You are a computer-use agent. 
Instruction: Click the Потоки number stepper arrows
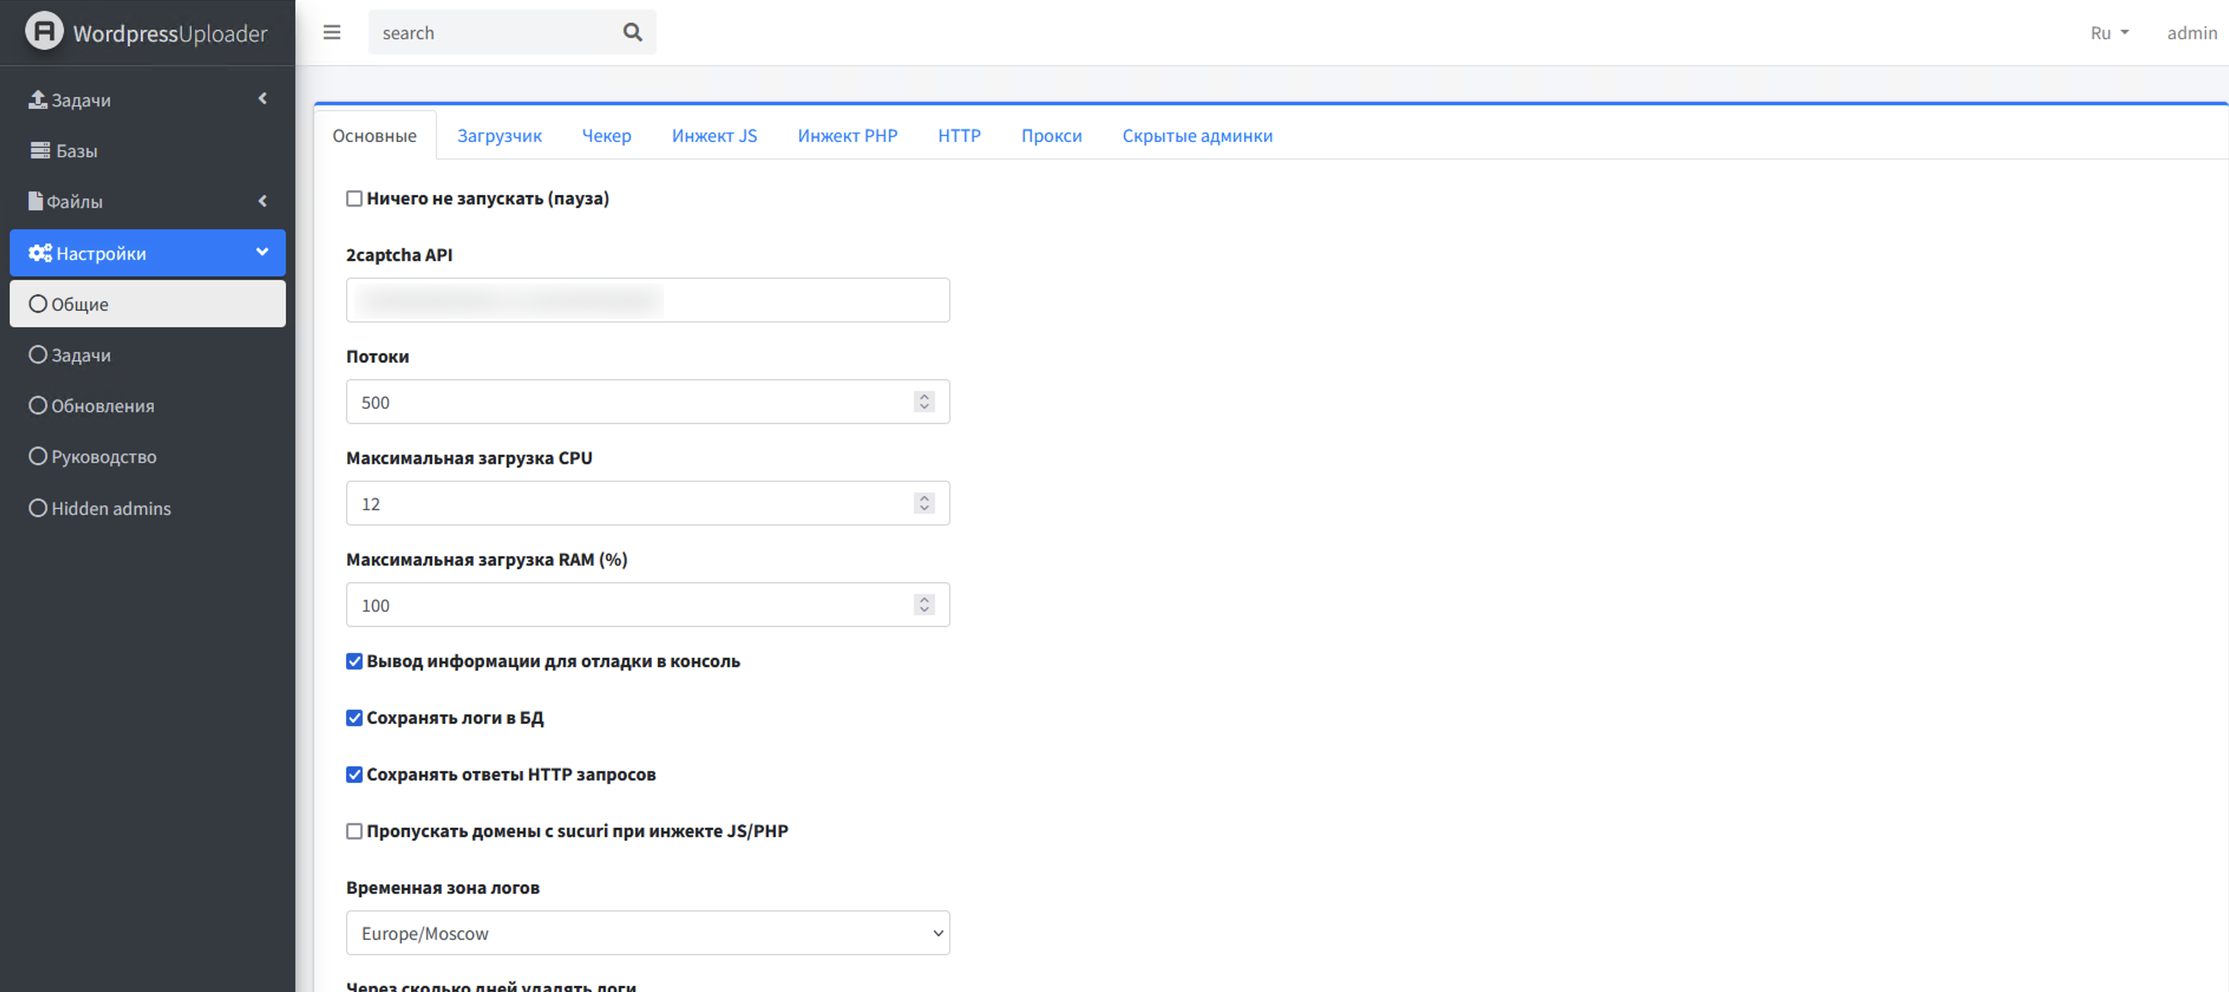pos(923,402)
